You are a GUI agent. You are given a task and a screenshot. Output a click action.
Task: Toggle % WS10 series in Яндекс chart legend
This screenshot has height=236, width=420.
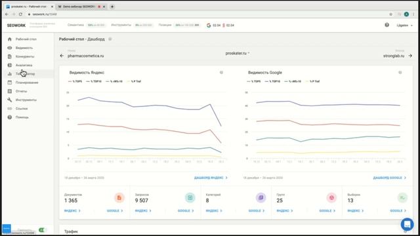click(114, 81)
